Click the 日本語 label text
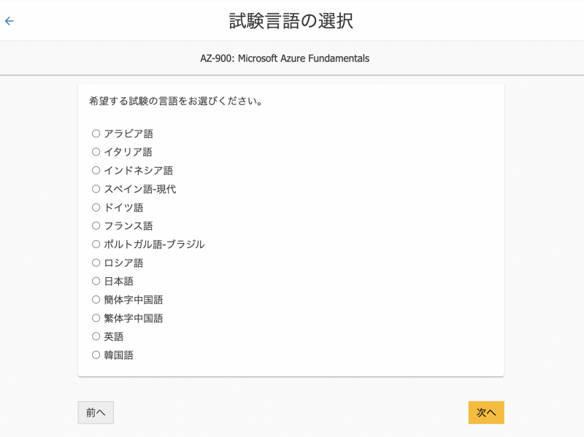 point(119,281)
